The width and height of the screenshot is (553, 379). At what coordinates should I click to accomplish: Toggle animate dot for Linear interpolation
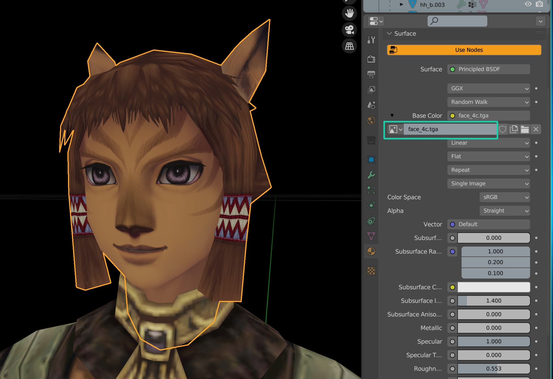pos(536,143)
